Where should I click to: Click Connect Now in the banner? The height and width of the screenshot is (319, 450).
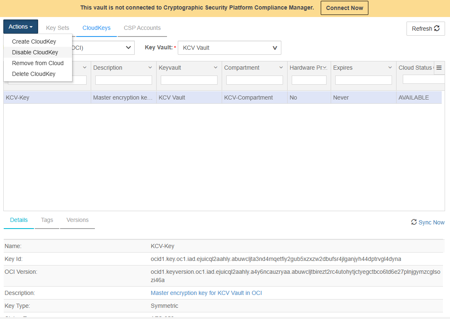click(344, 8)
